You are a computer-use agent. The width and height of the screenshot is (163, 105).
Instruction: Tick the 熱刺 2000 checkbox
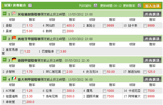[x=64, y=31]
